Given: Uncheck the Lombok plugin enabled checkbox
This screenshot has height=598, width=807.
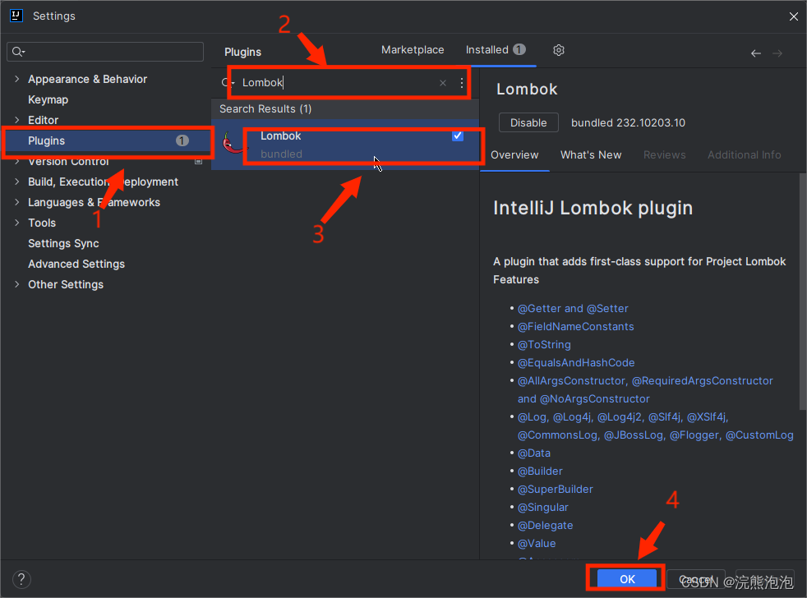Looking at the screenshot, I should point(458,136).
